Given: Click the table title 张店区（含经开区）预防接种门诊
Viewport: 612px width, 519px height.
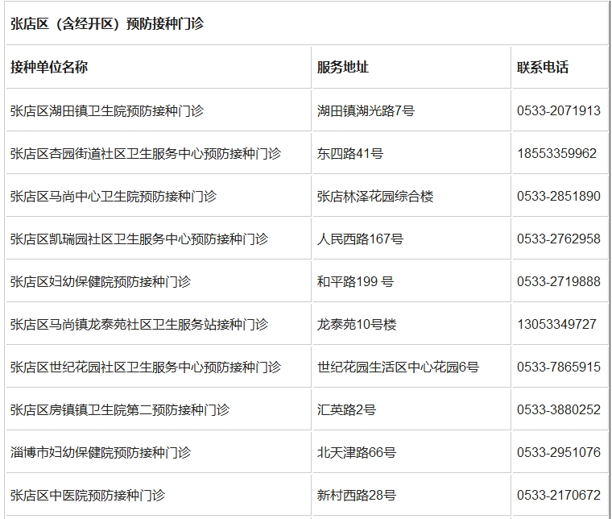Looking at the screenshot, I should [x=107, y=24].
